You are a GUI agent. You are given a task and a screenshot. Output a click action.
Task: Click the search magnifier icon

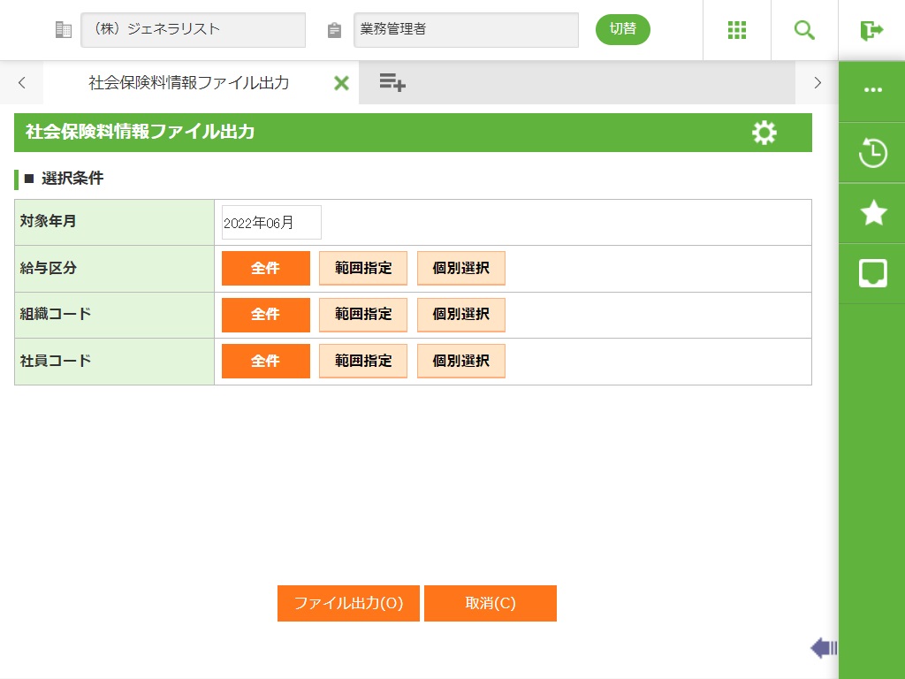pyautogui.click(x=804, y=30)
